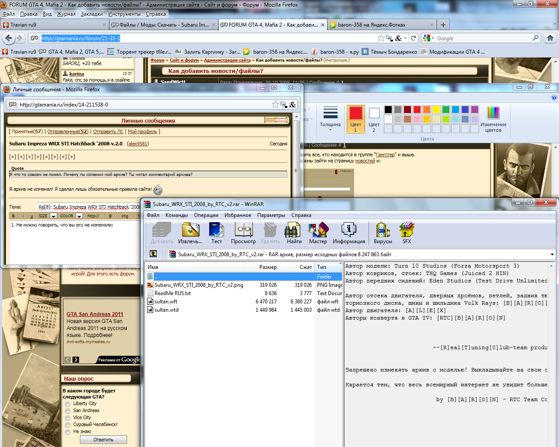Image resolution: width=559 pixels, height=447 pixels.
Task: Open the Команды menu in WinRAR
Action: tap(176, 215)
